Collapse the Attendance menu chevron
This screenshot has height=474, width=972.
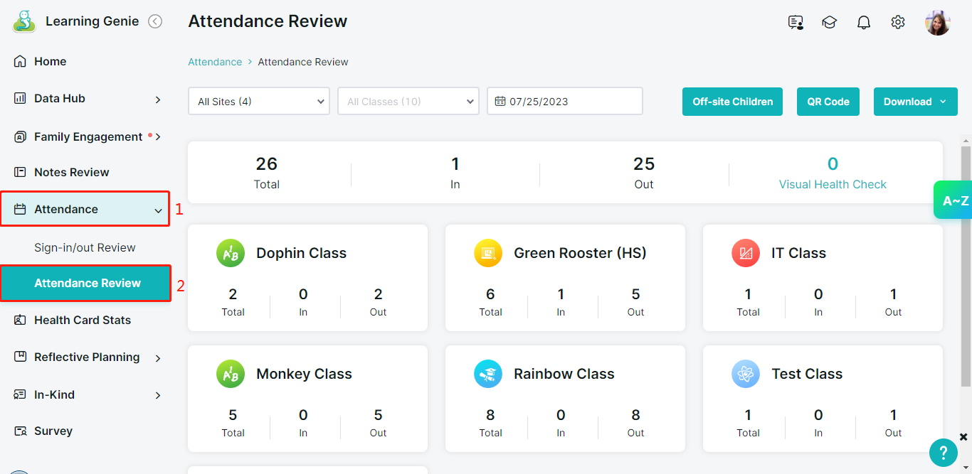[x=158, y=210]
